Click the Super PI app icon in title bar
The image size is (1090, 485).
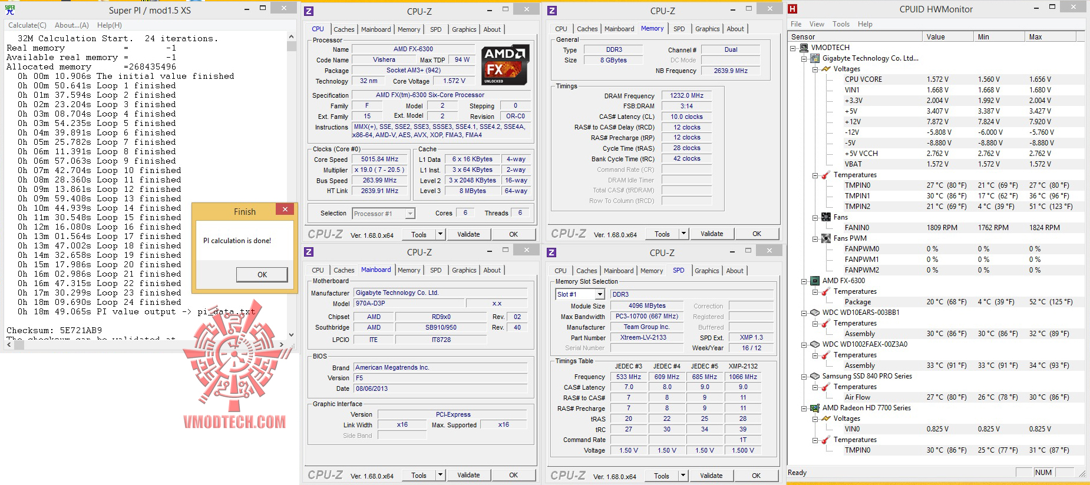click(x=10, y=9)
